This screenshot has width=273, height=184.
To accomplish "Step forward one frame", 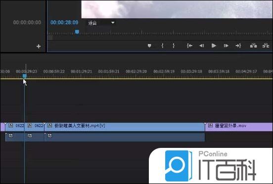I will point(226,46).
